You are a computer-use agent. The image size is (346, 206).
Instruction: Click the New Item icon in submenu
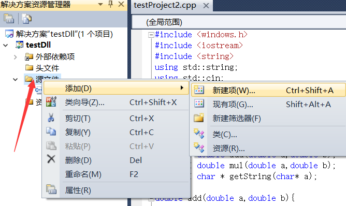tap(199, 90)
